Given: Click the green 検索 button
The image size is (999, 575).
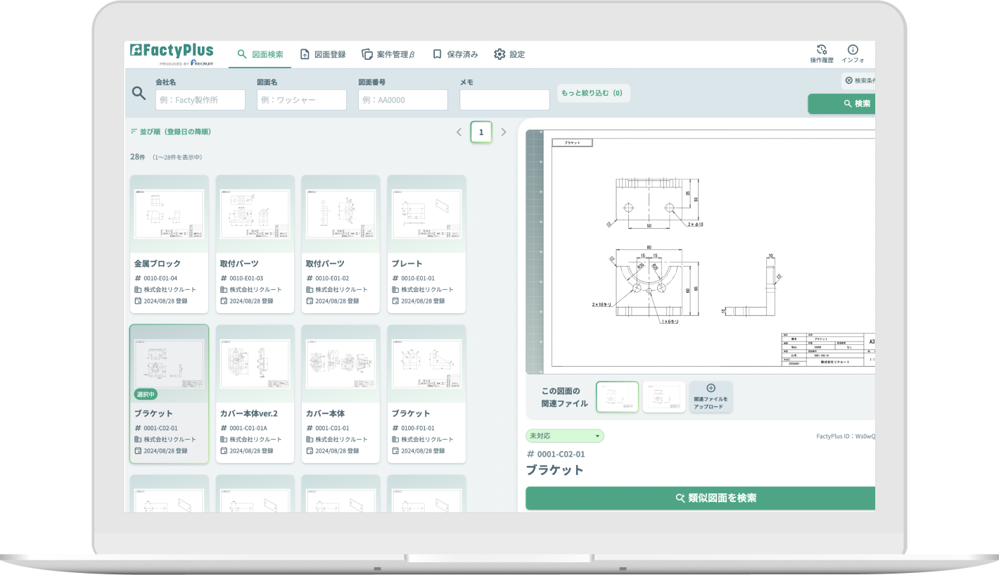Looking at the screenshot, I should tap(843, 103).
